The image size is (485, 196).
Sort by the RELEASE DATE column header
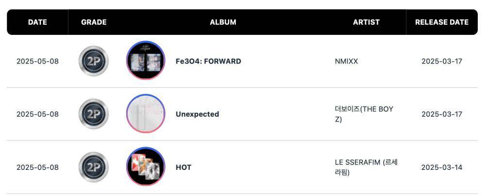tap(442, 22)
